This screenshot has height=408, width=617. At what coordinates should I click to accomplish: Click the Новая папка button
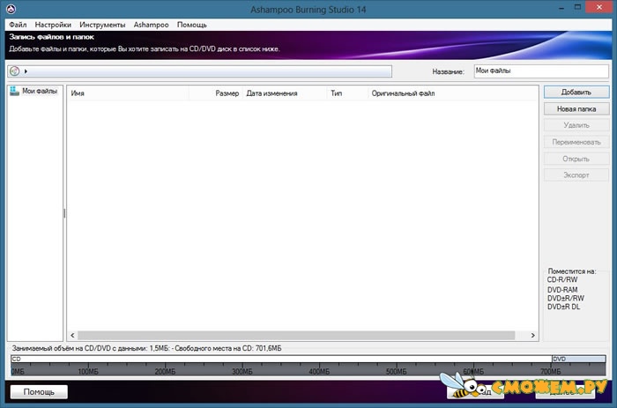pyautogui.click(x=576, y=109)
